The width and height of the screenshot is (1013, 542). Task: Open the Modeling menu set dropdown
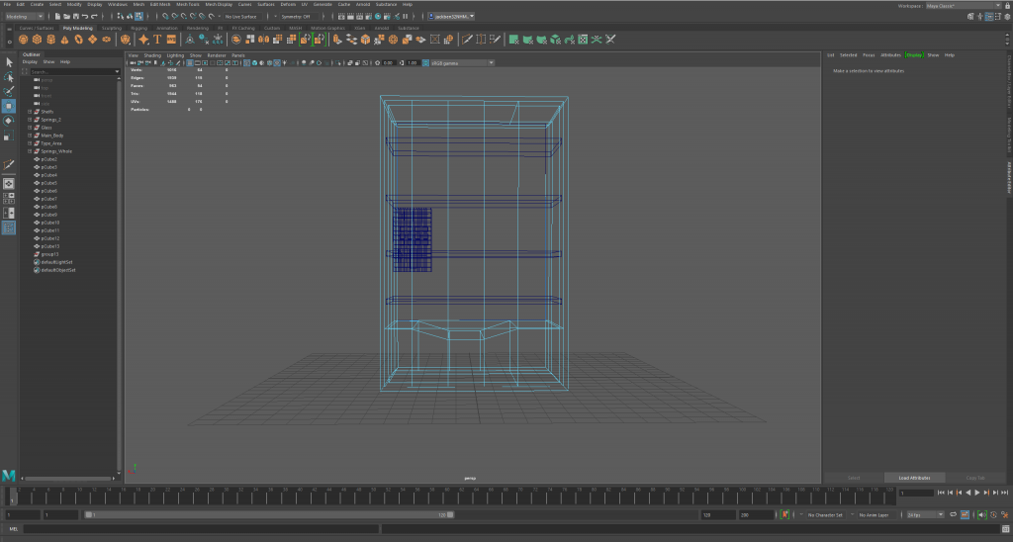[x=23, y=17]
